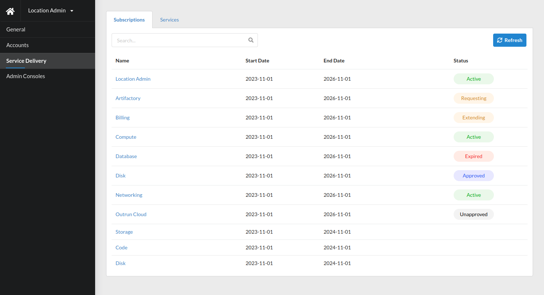Image resolution: width=544 pixels, height=295 pixels.
Task: Switch to the Subscriptions tab
Action: tap(129, 20)
